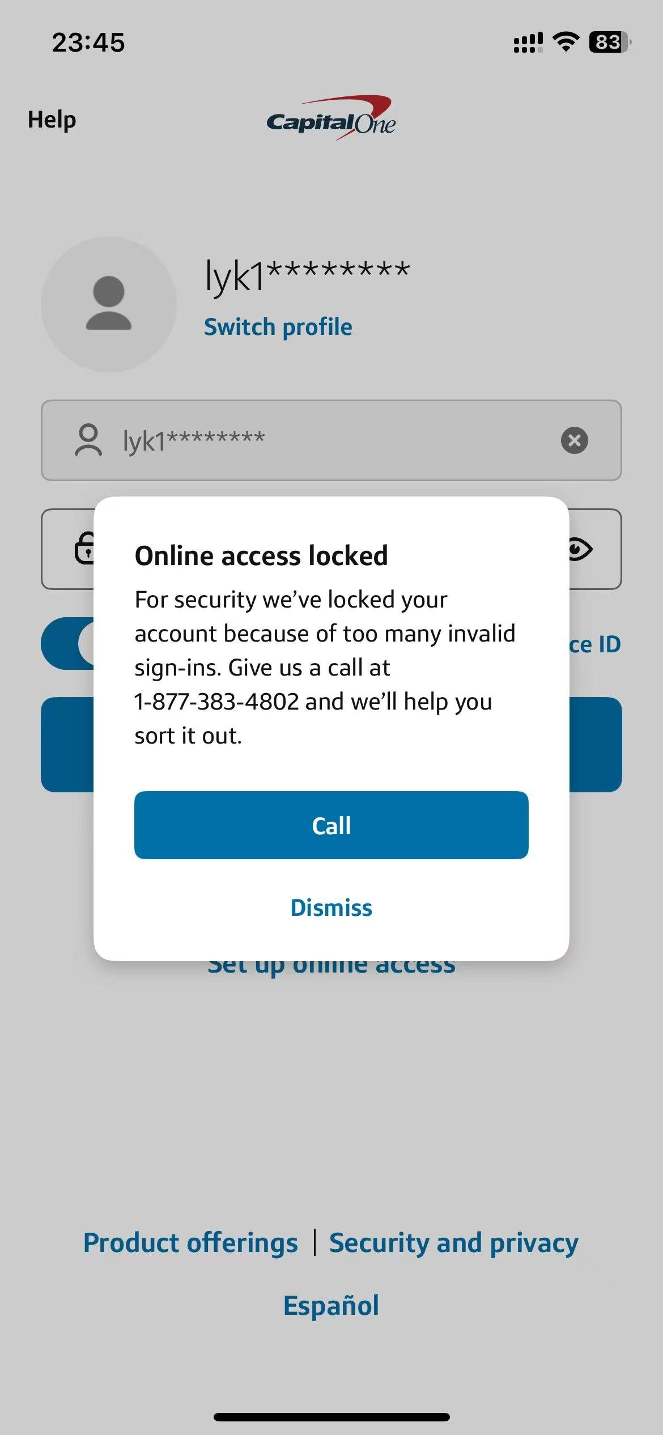Tap the battery indicator showing 83

pos(610,42)
